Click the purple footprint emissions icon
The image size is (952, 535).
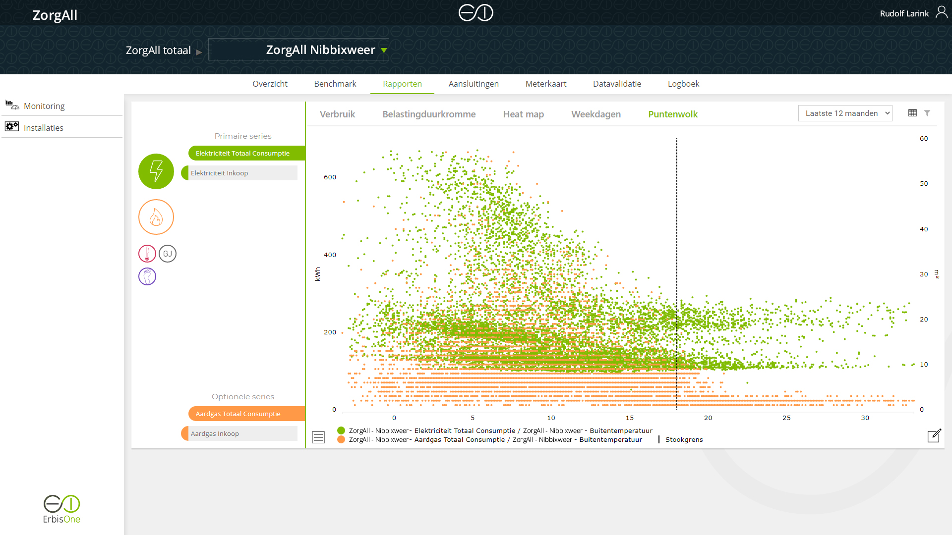click(147, 276)
